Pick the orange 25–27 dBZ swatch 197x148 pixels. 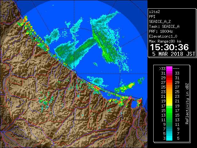pyautogui.click(x=169, y=87)
